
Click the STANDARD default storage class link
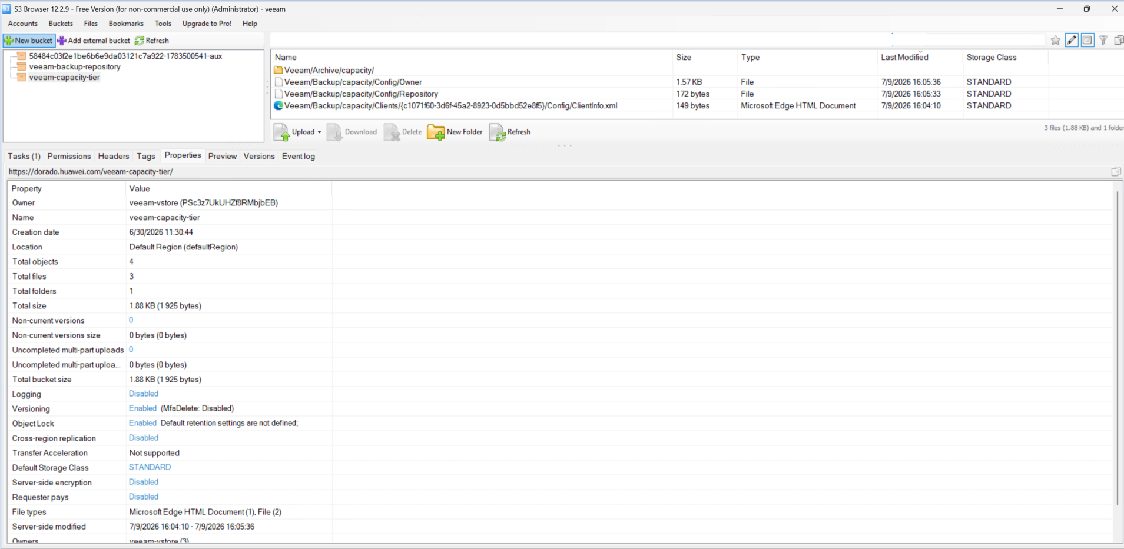[x=150, y=467]
